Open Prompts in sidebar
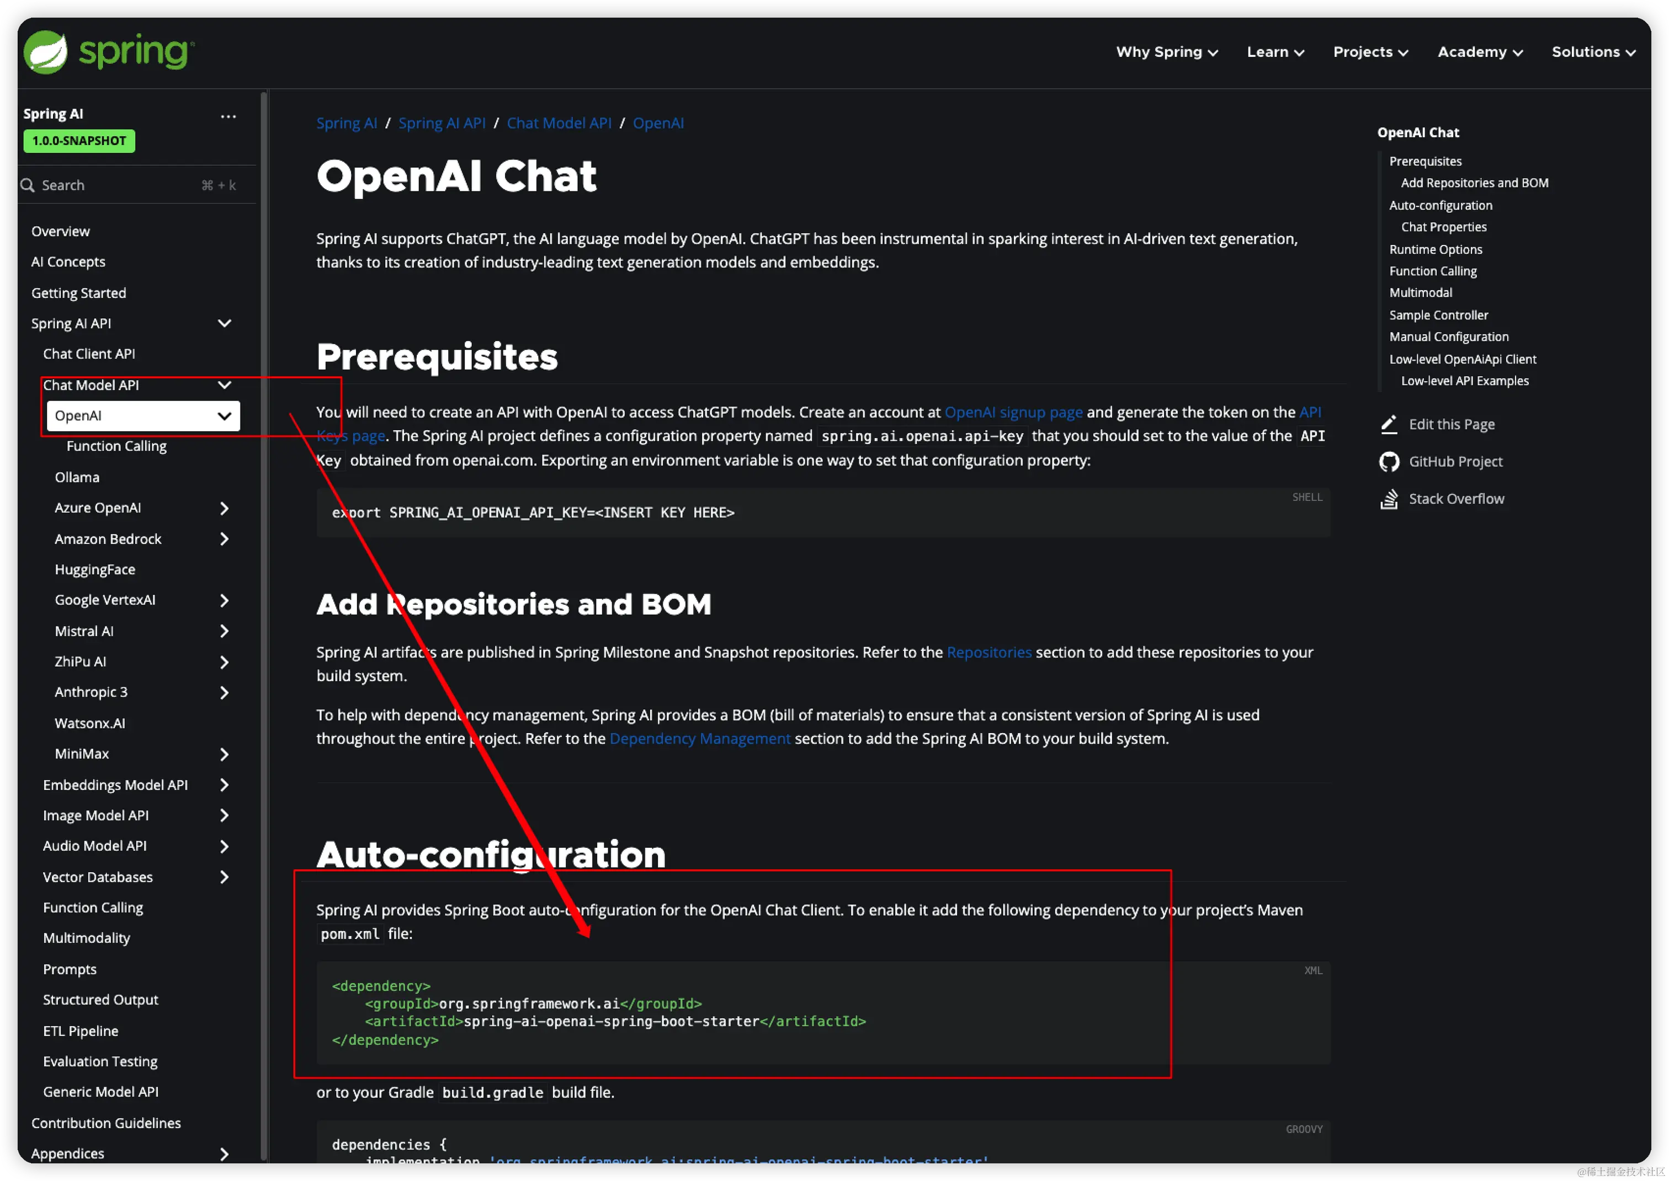 click(70, 969)
